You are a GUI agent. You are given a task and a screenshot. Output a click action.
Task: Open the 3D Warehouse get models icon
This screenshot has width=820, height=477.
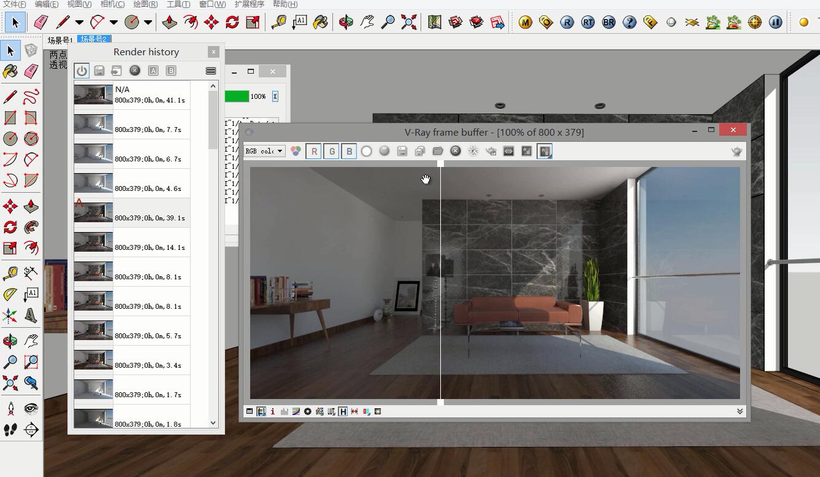pos(455,23)
